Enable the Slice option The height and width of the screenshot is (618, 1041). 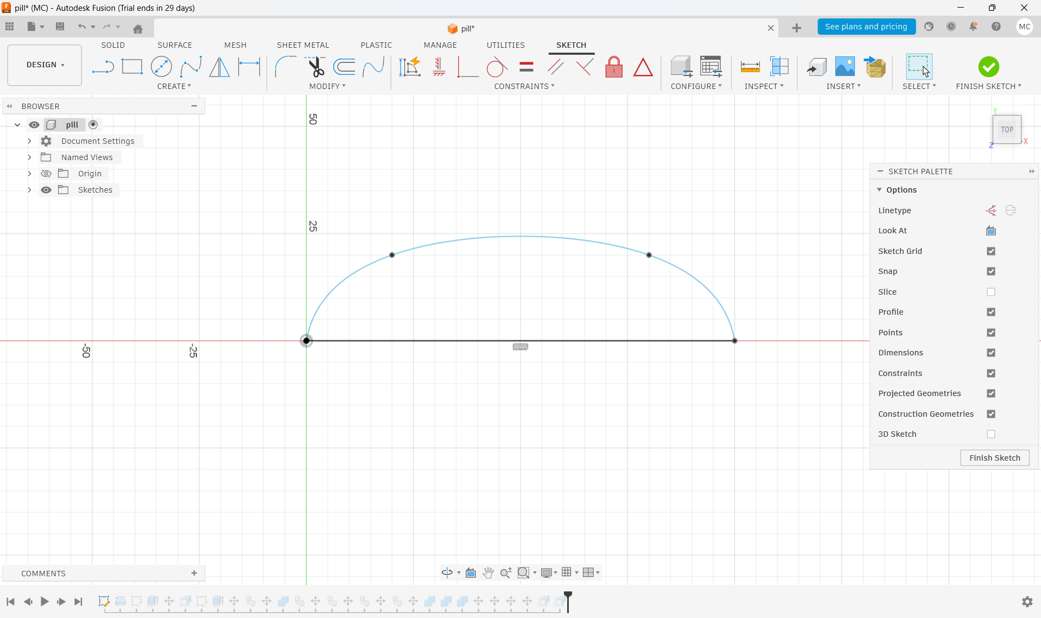point(992,292)
